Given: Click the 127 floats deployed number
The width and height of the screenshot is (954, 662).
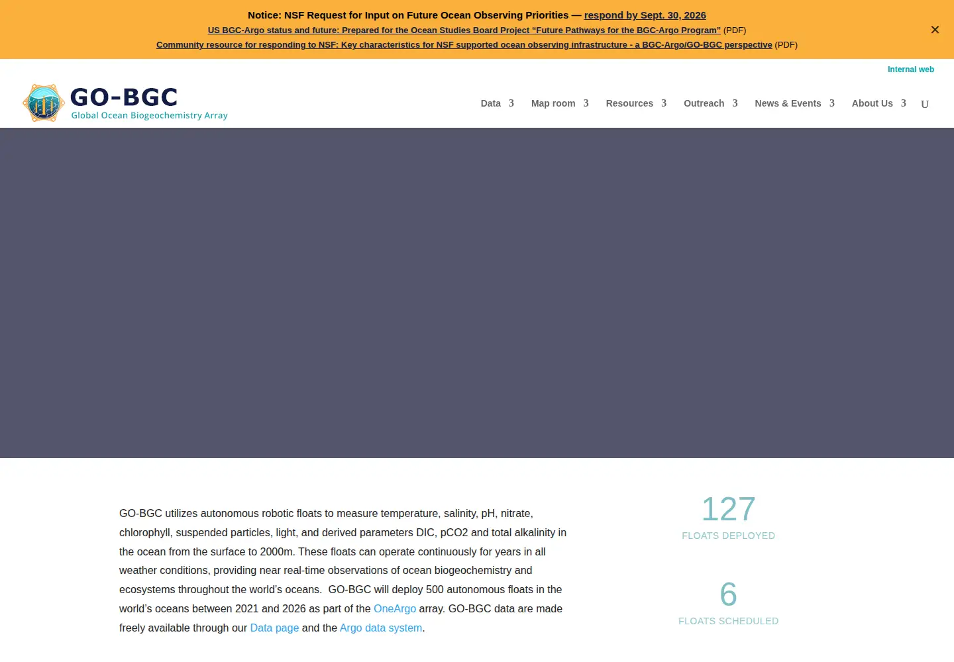Looking at the screenshot, I should click(x=729, y=509).
